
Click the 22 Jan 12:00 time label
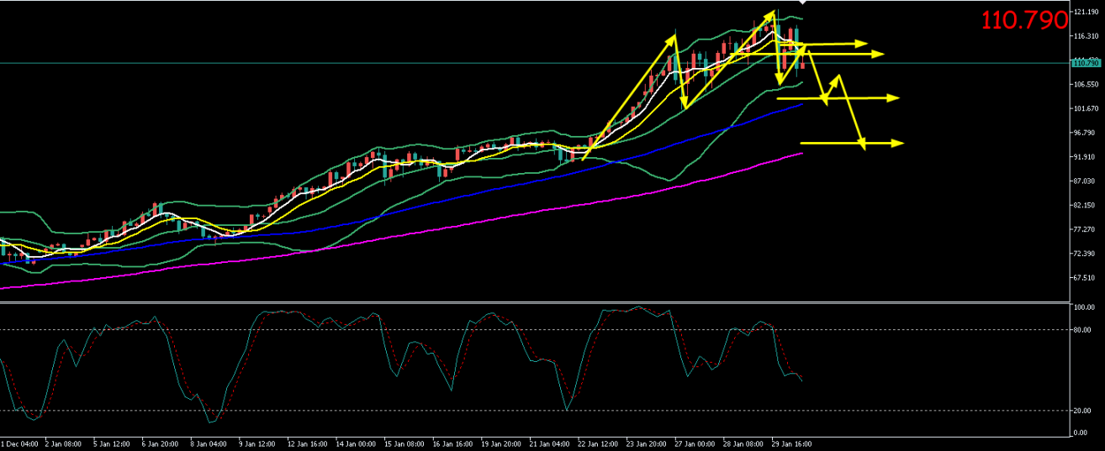(600, 443)
